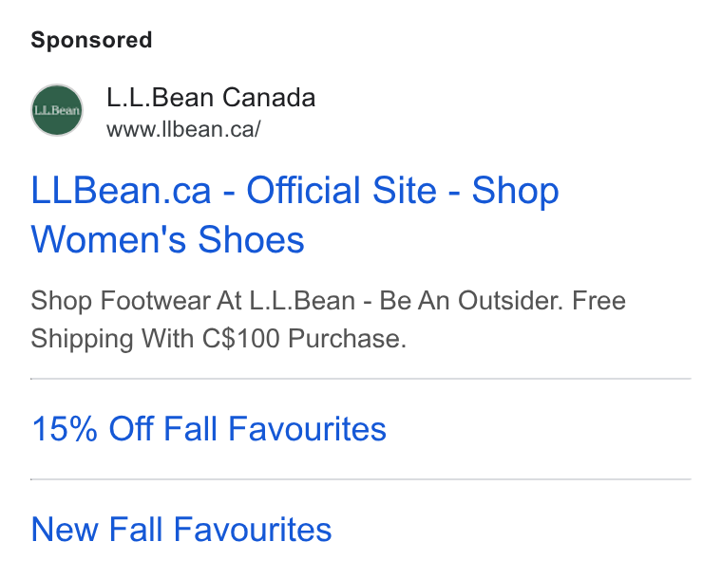
Task: Click the www.llbean.ca/ display URL
Action: pyautogui.click(x=183, y=129)
